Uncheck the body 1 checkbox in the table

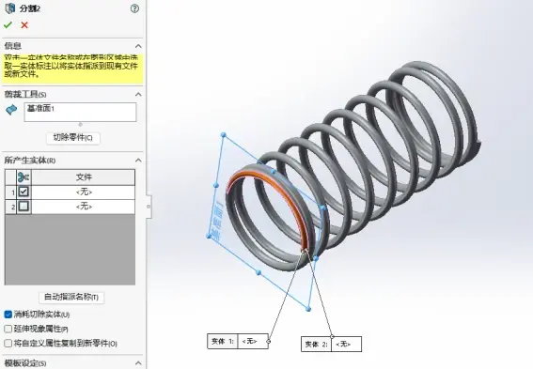(24, 192)
